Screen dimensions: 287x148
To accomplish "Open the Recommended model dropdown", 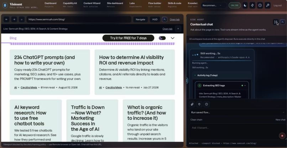I will 214,5.
